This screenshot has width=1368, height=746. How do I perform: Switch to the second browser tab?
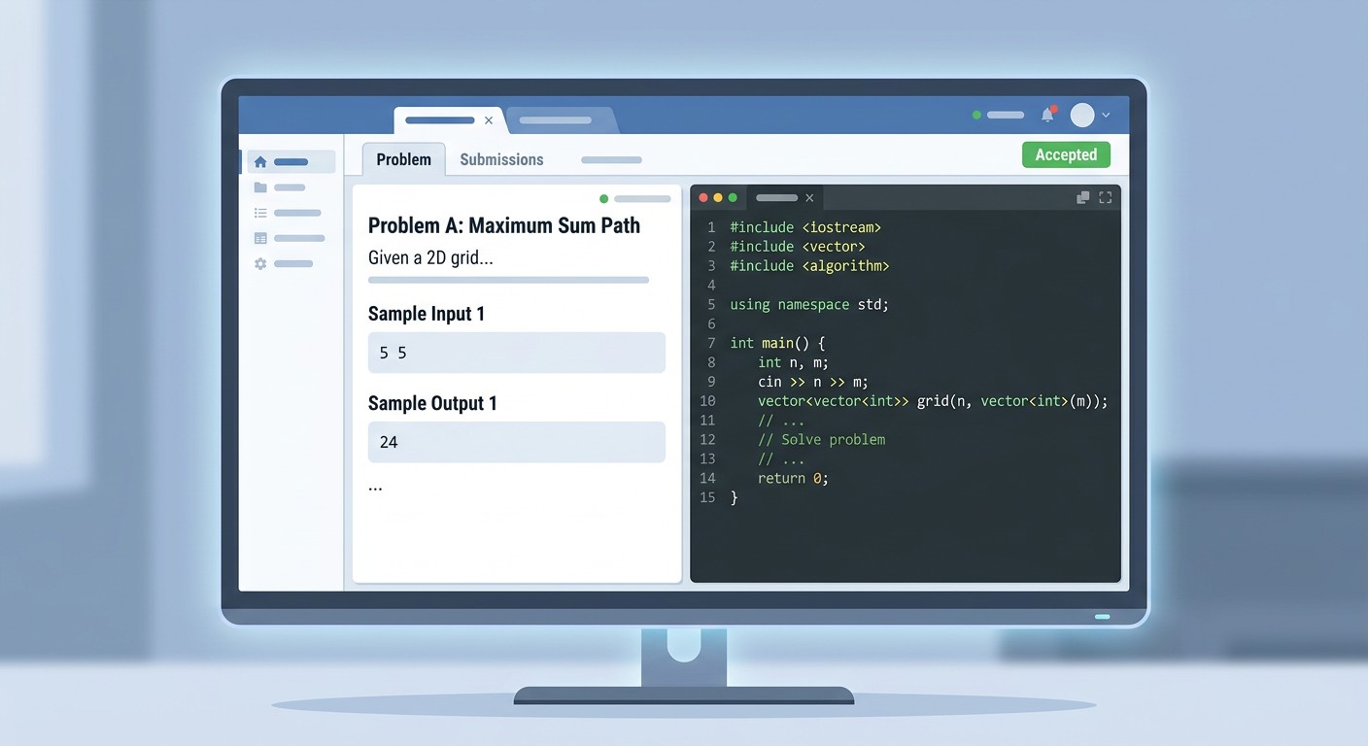(x=560, y=120)
